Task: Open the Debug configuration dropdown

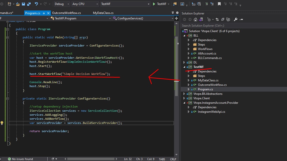Action: click(62, 4)
